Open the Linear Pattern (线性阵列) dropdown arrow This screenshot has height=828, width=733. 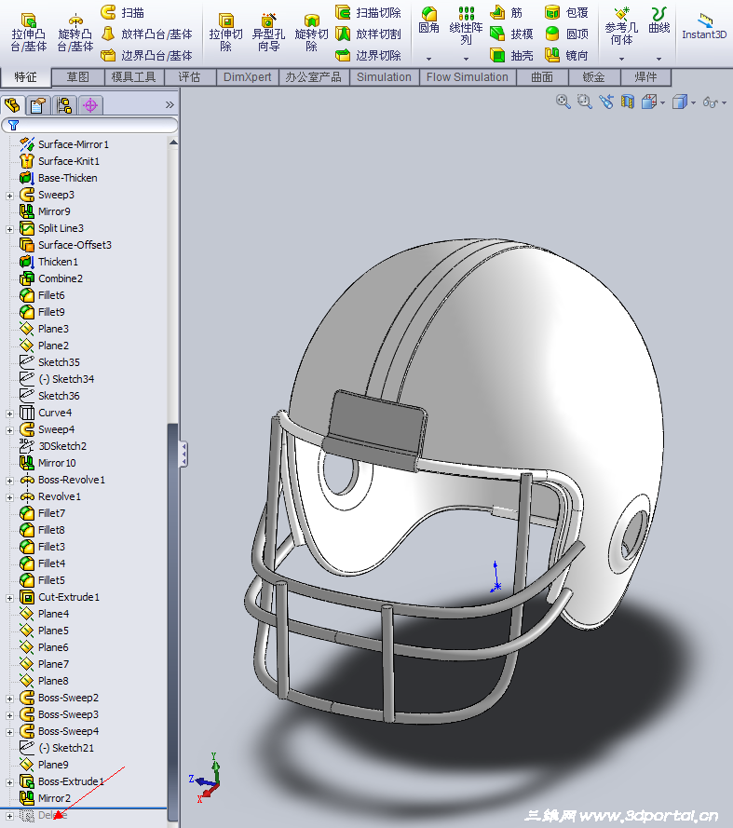pos(467,59)
